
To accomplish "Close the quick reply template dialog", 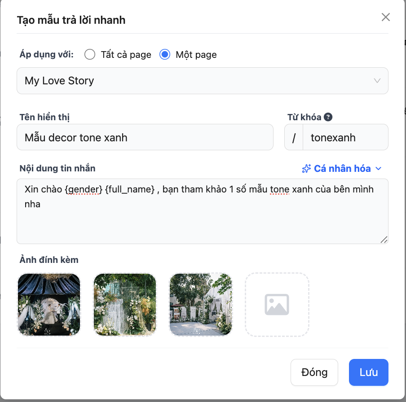I will (x=385, y=17).
